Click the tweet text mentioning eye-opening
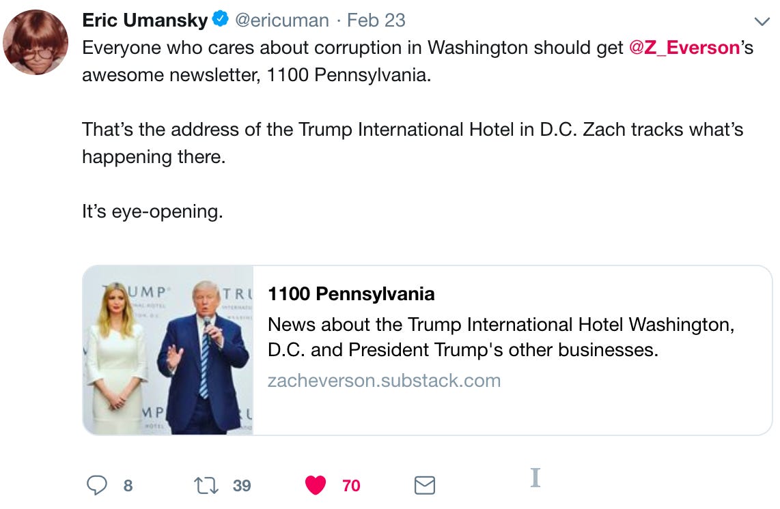780x509 pixels. [152, 212]
